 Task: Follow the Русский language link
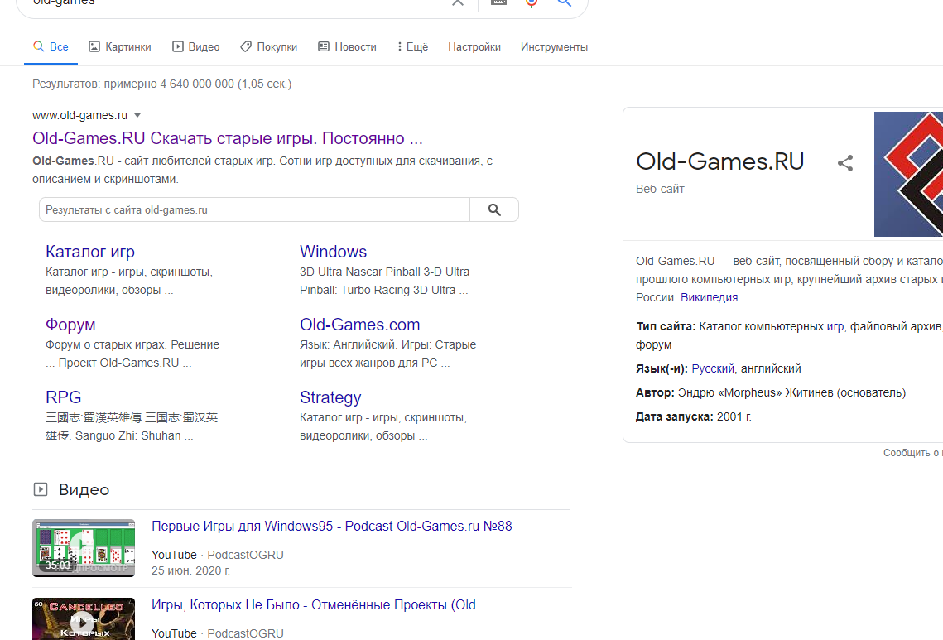tap(713, 368)
